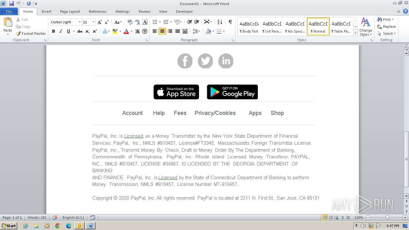
Task: Click the Increase Indent icon
Action: coord(197,22)
